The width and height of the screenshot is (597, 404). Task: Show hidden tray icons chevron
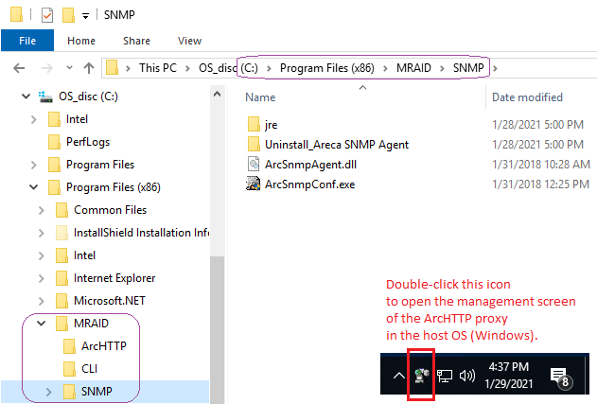pos(398,377)
